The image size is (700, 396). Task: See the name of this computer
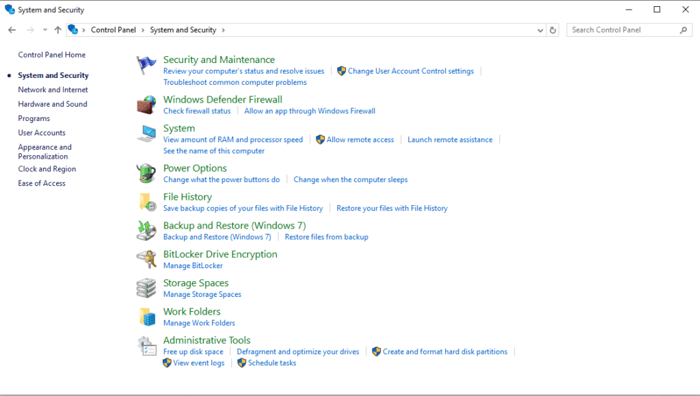point(214,151)
